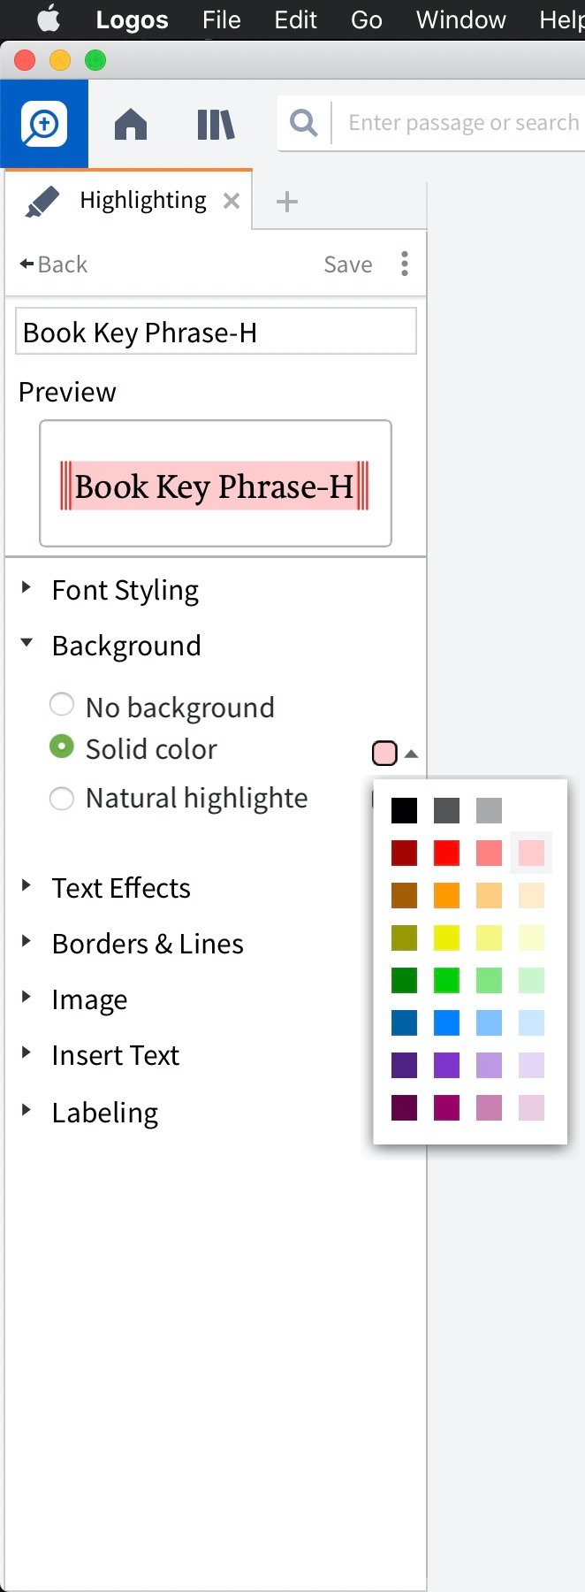Open the File menu
This screenshot has width=585, height=1592.
(221, 19)
